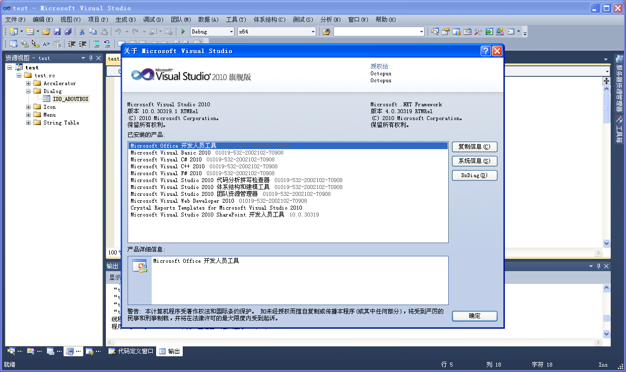
Task: Click the Save All icon
Action: tap(68, 31)
